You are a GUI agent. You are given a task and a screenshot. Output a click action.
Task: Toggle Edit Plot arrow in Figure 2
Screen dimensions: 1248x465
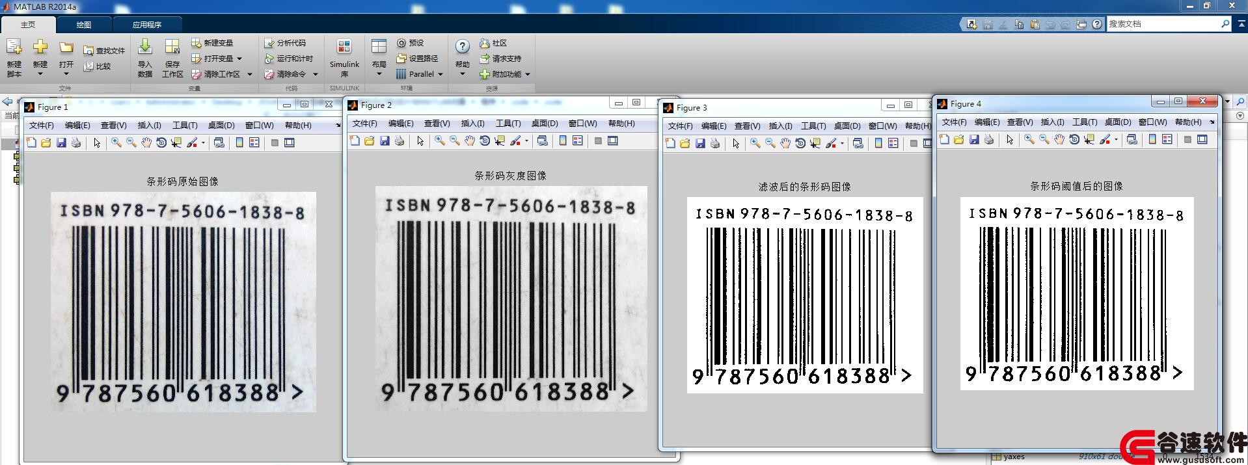(x=420, y=140)
